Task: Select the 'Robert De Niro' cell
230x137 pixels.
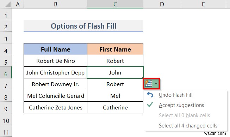Action: coord(55,61)
